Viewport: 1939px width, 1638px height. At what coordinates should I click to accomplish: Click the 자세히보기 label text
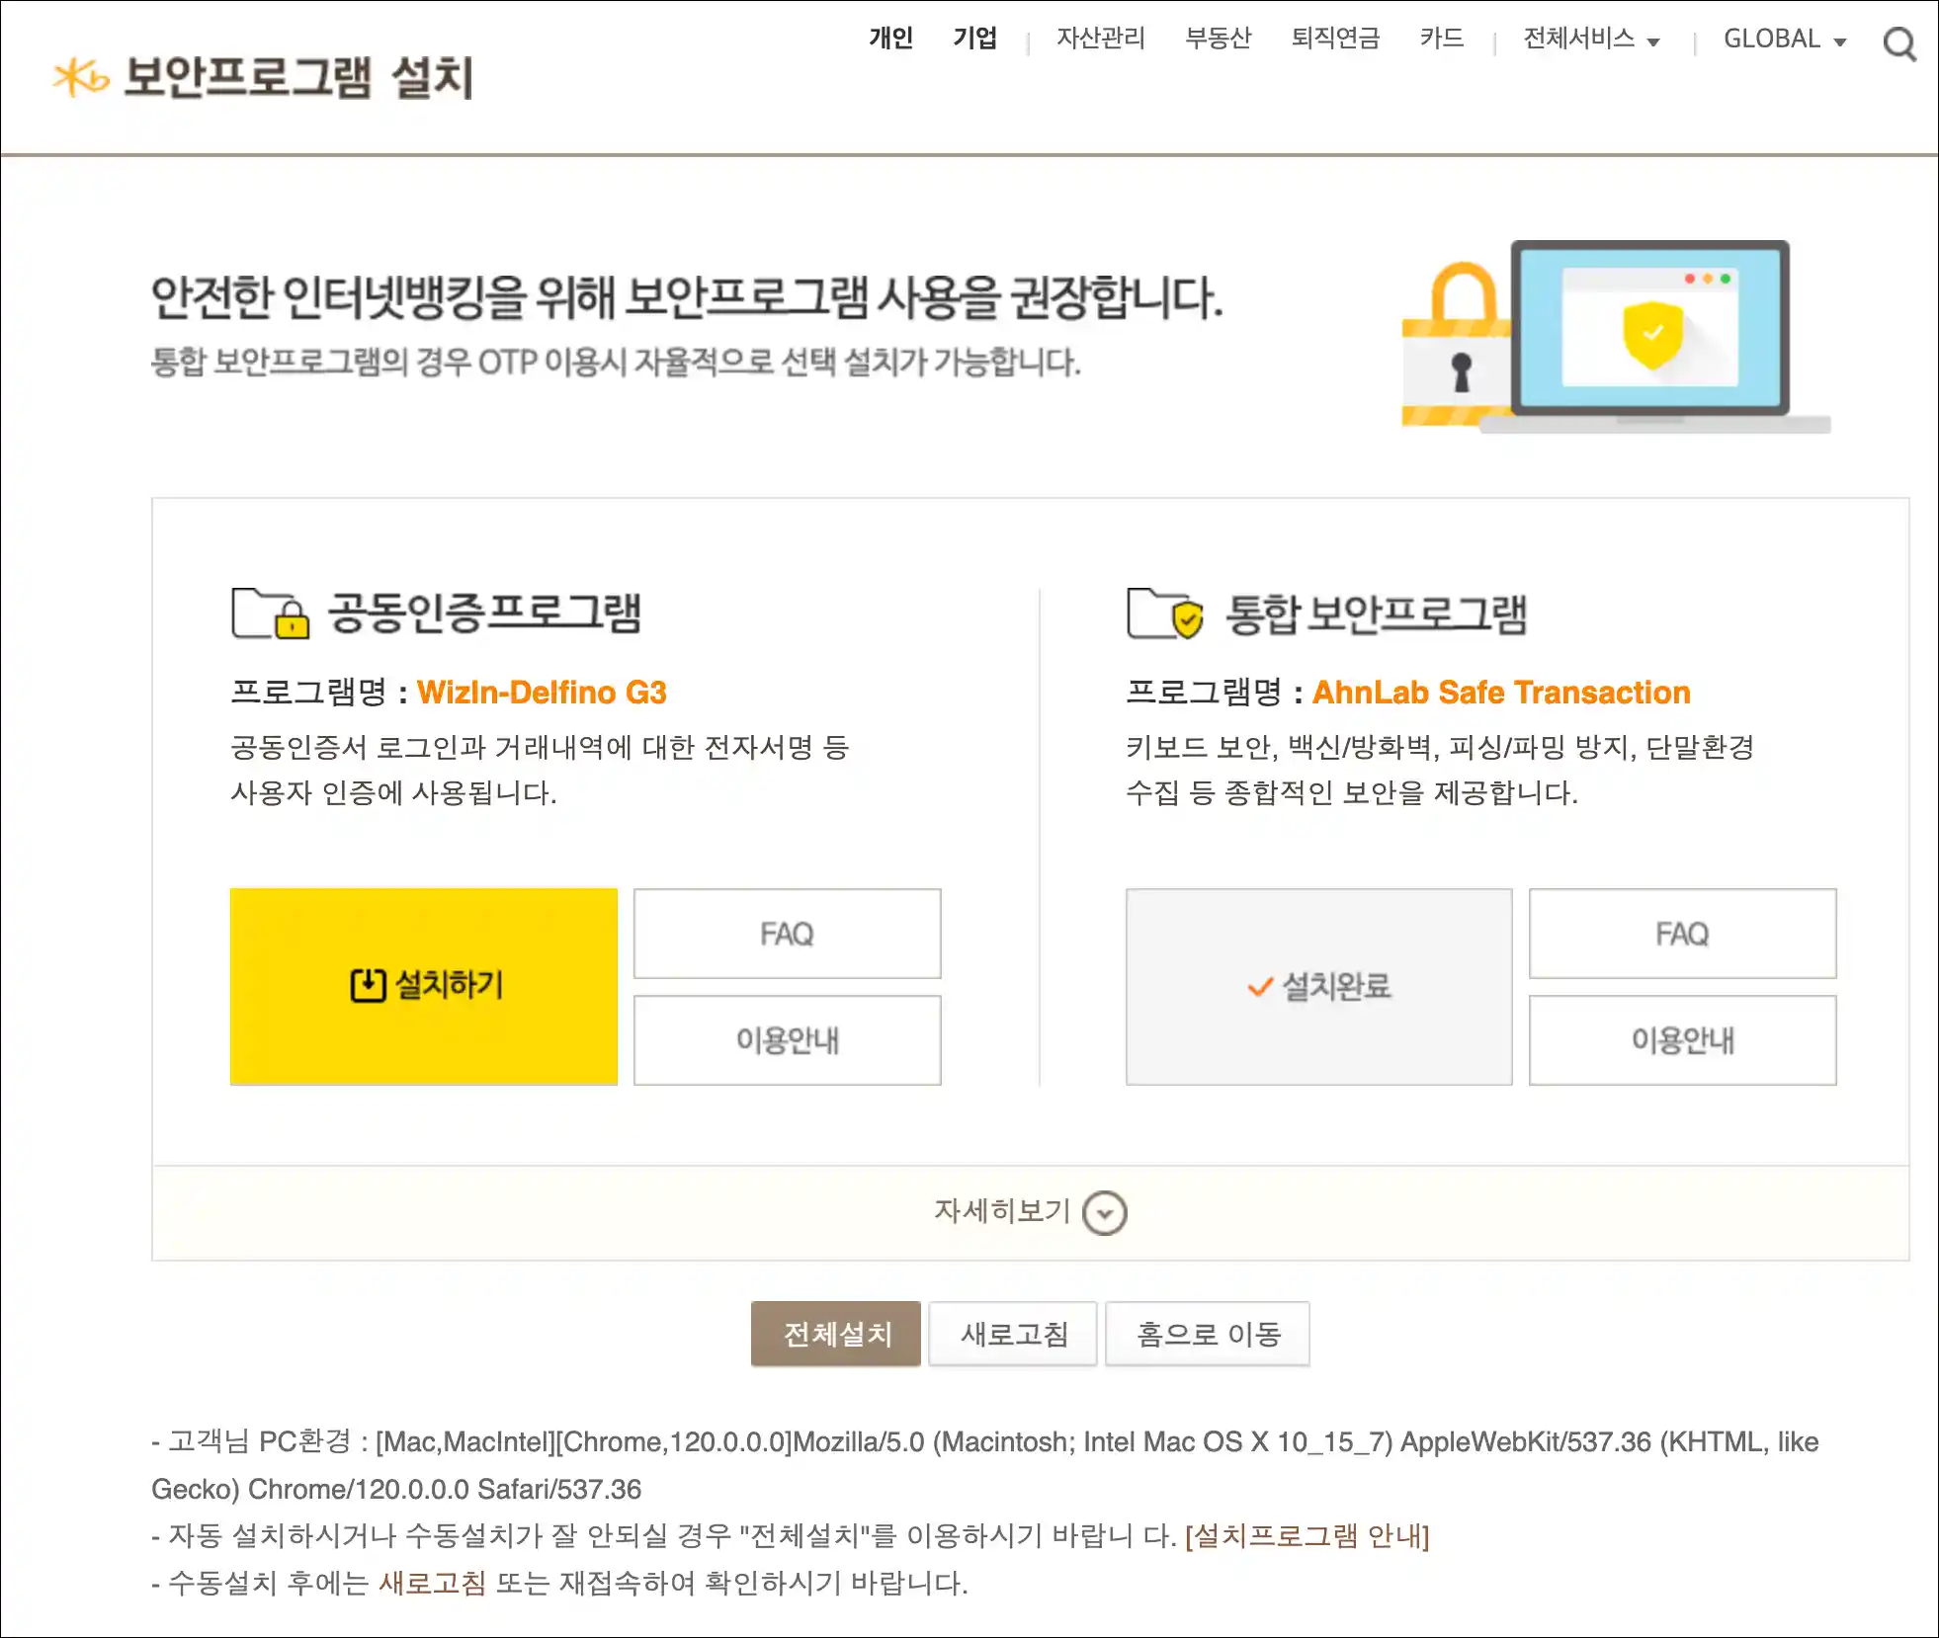(x=1002, y=1211)
